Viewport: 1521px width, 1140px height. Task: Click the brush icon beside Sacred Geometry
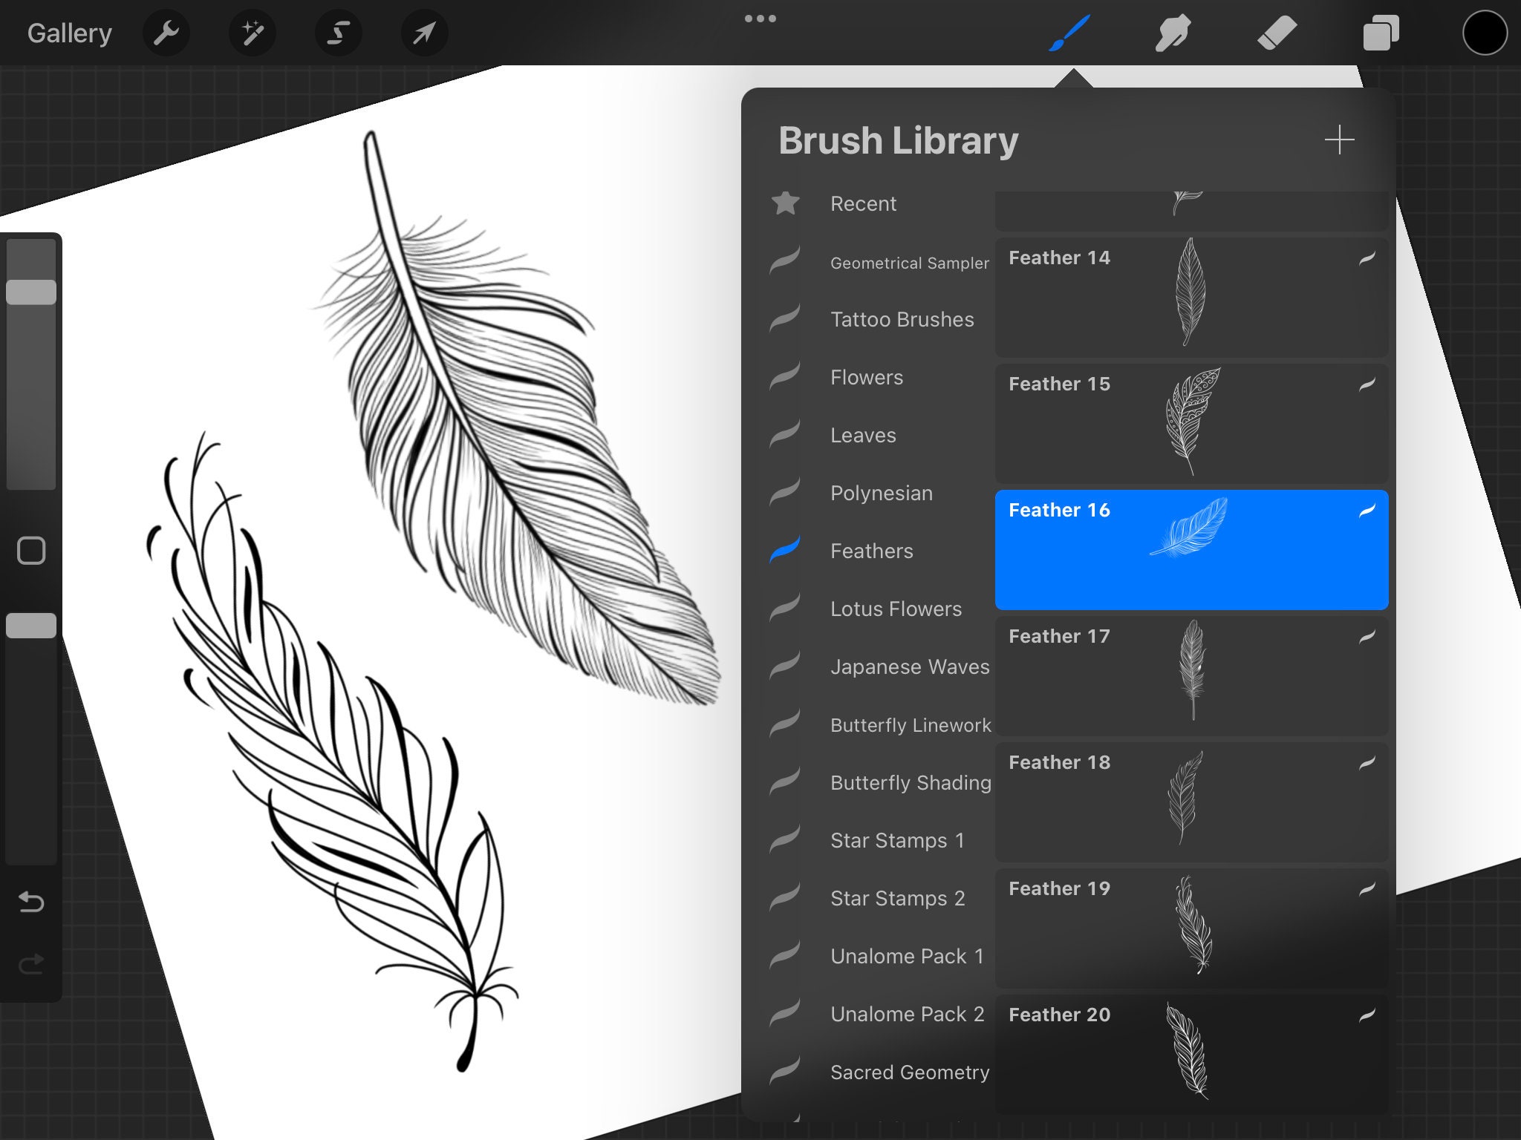785,1071
